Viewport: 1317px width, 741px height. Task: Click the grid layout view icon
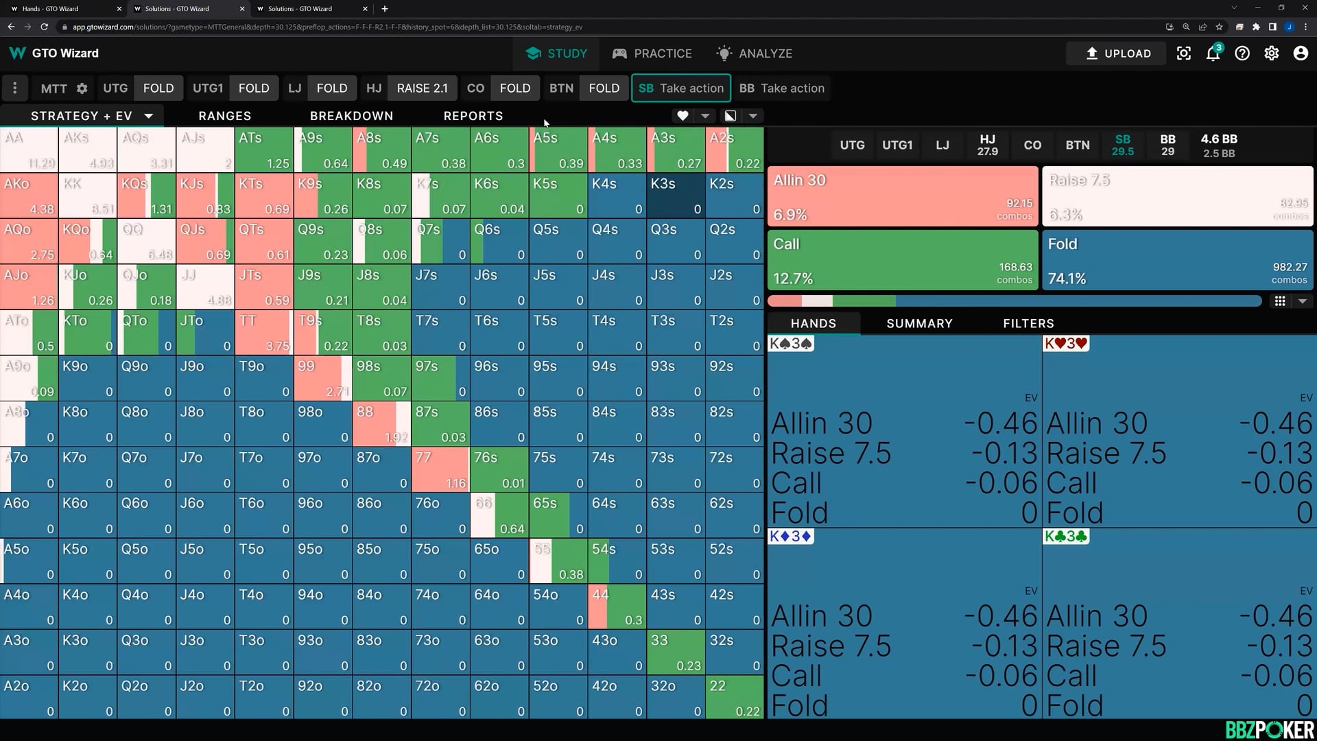[1280, 301]
